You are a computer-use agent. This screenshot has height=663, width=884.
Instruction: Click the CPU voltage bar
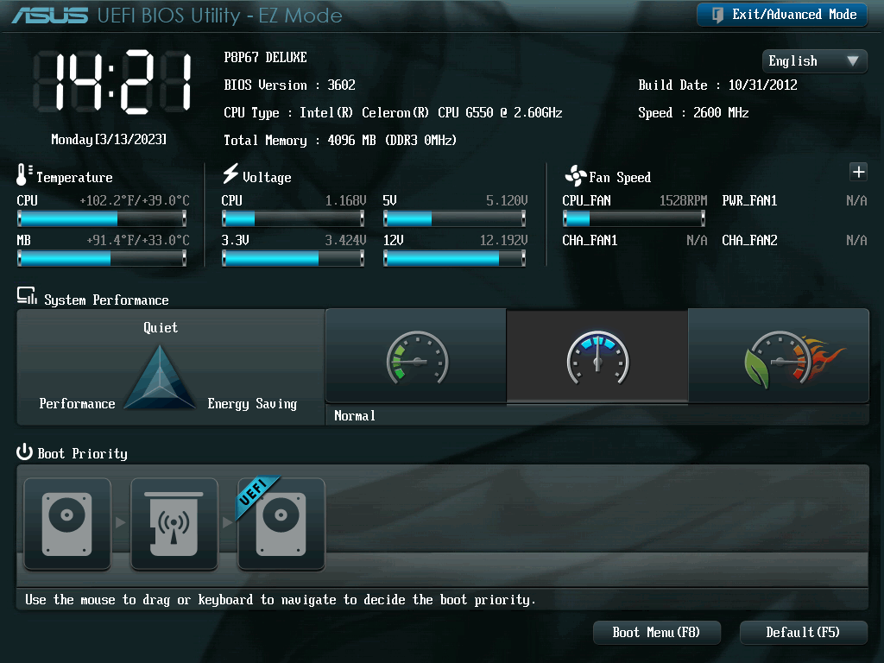[294, 218]
